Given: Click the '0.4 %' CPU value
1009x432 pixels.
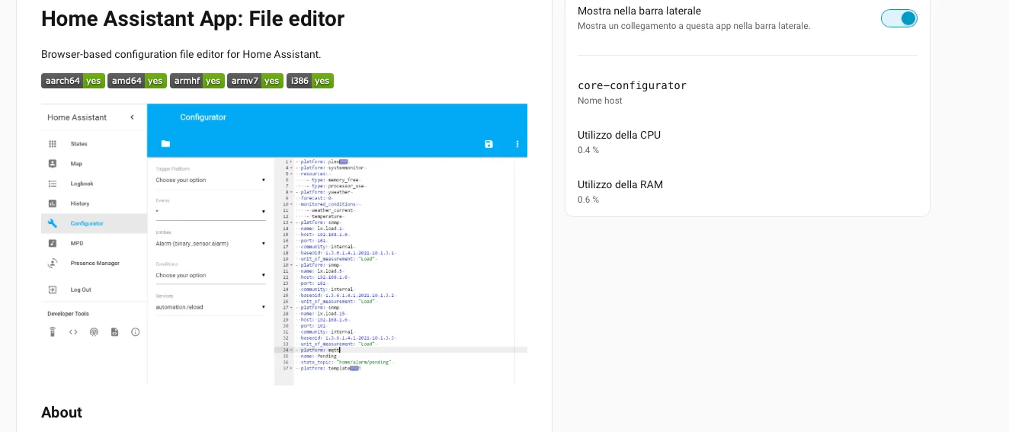Looking at the screenshot, I should coord(588,150).
